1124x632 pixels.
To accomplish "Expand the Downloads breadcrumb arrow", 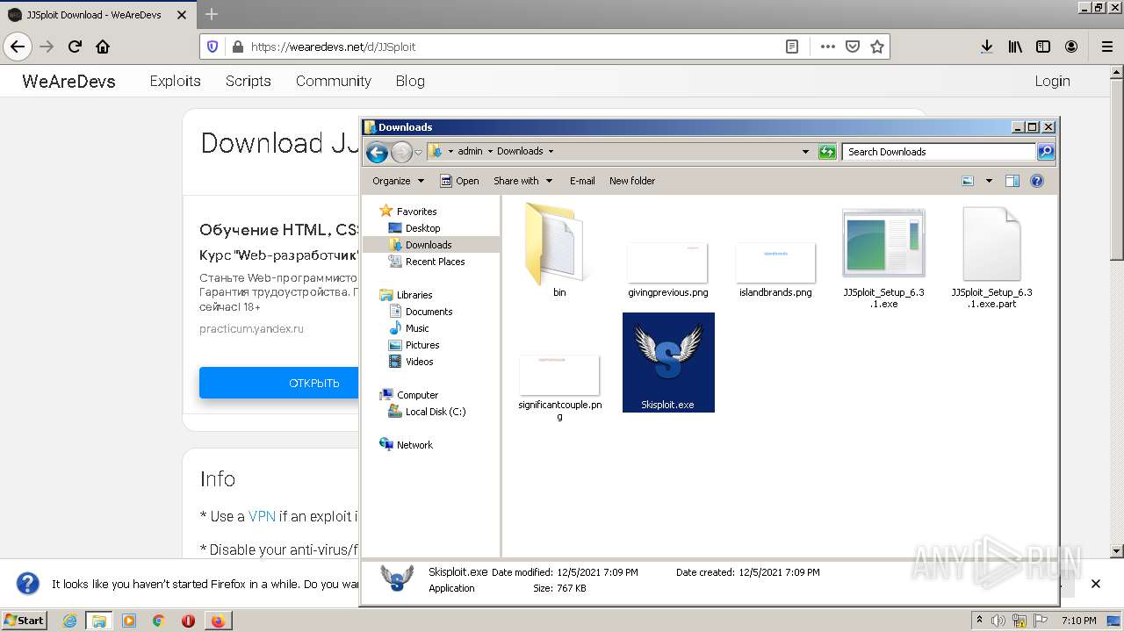I will click(x=551, y=152).
